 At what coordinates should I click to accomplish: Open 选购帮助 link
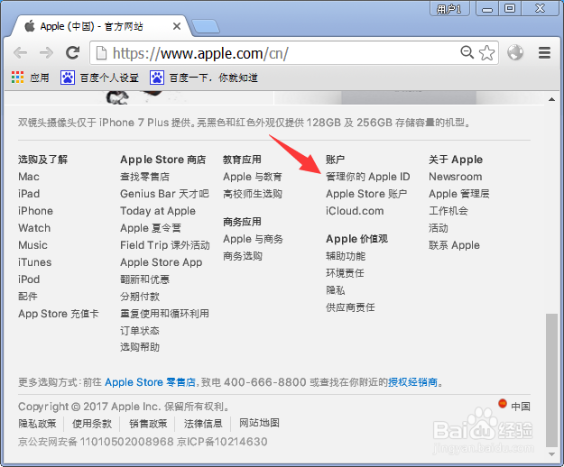point(140,347)
